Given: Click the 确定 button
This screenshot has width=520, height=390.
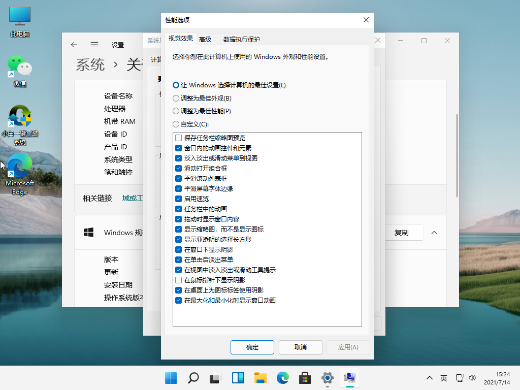Looking at the screenshot, I should 252,347.
